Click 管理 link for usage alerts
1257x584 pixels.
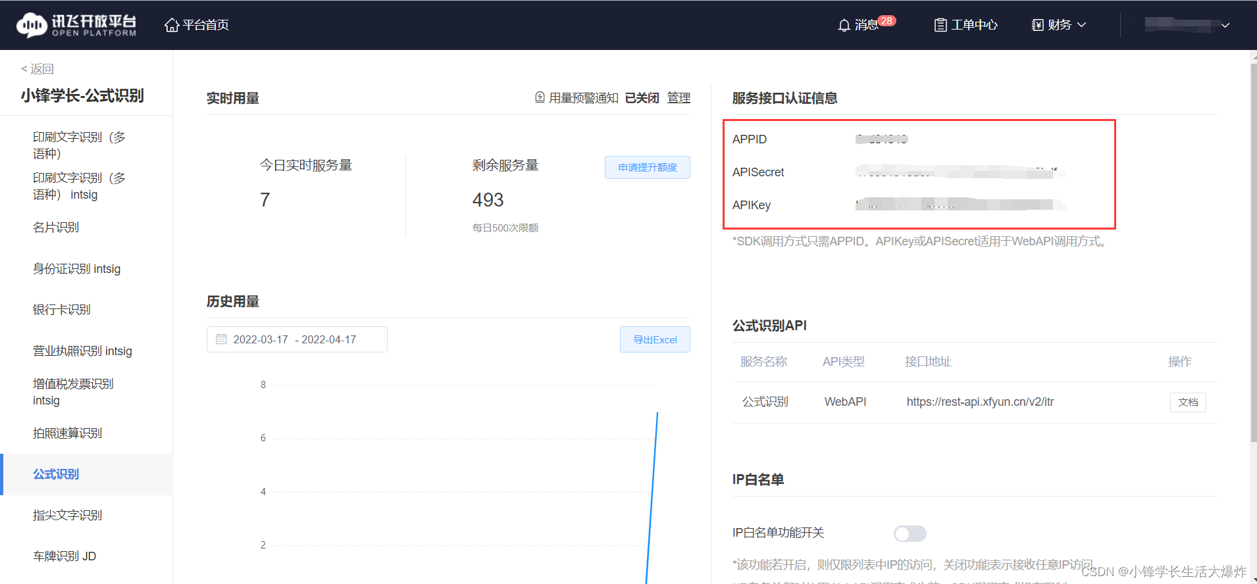click(x=679, y=98)
